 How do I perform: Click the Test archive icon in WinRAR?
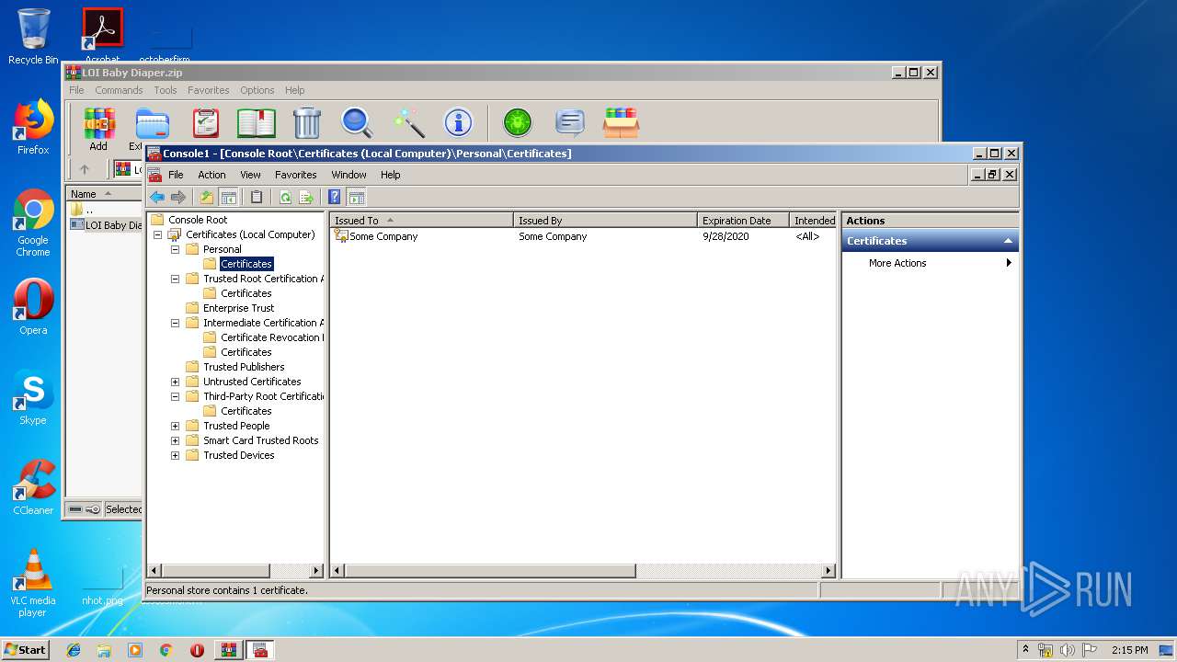coord(206,122)
